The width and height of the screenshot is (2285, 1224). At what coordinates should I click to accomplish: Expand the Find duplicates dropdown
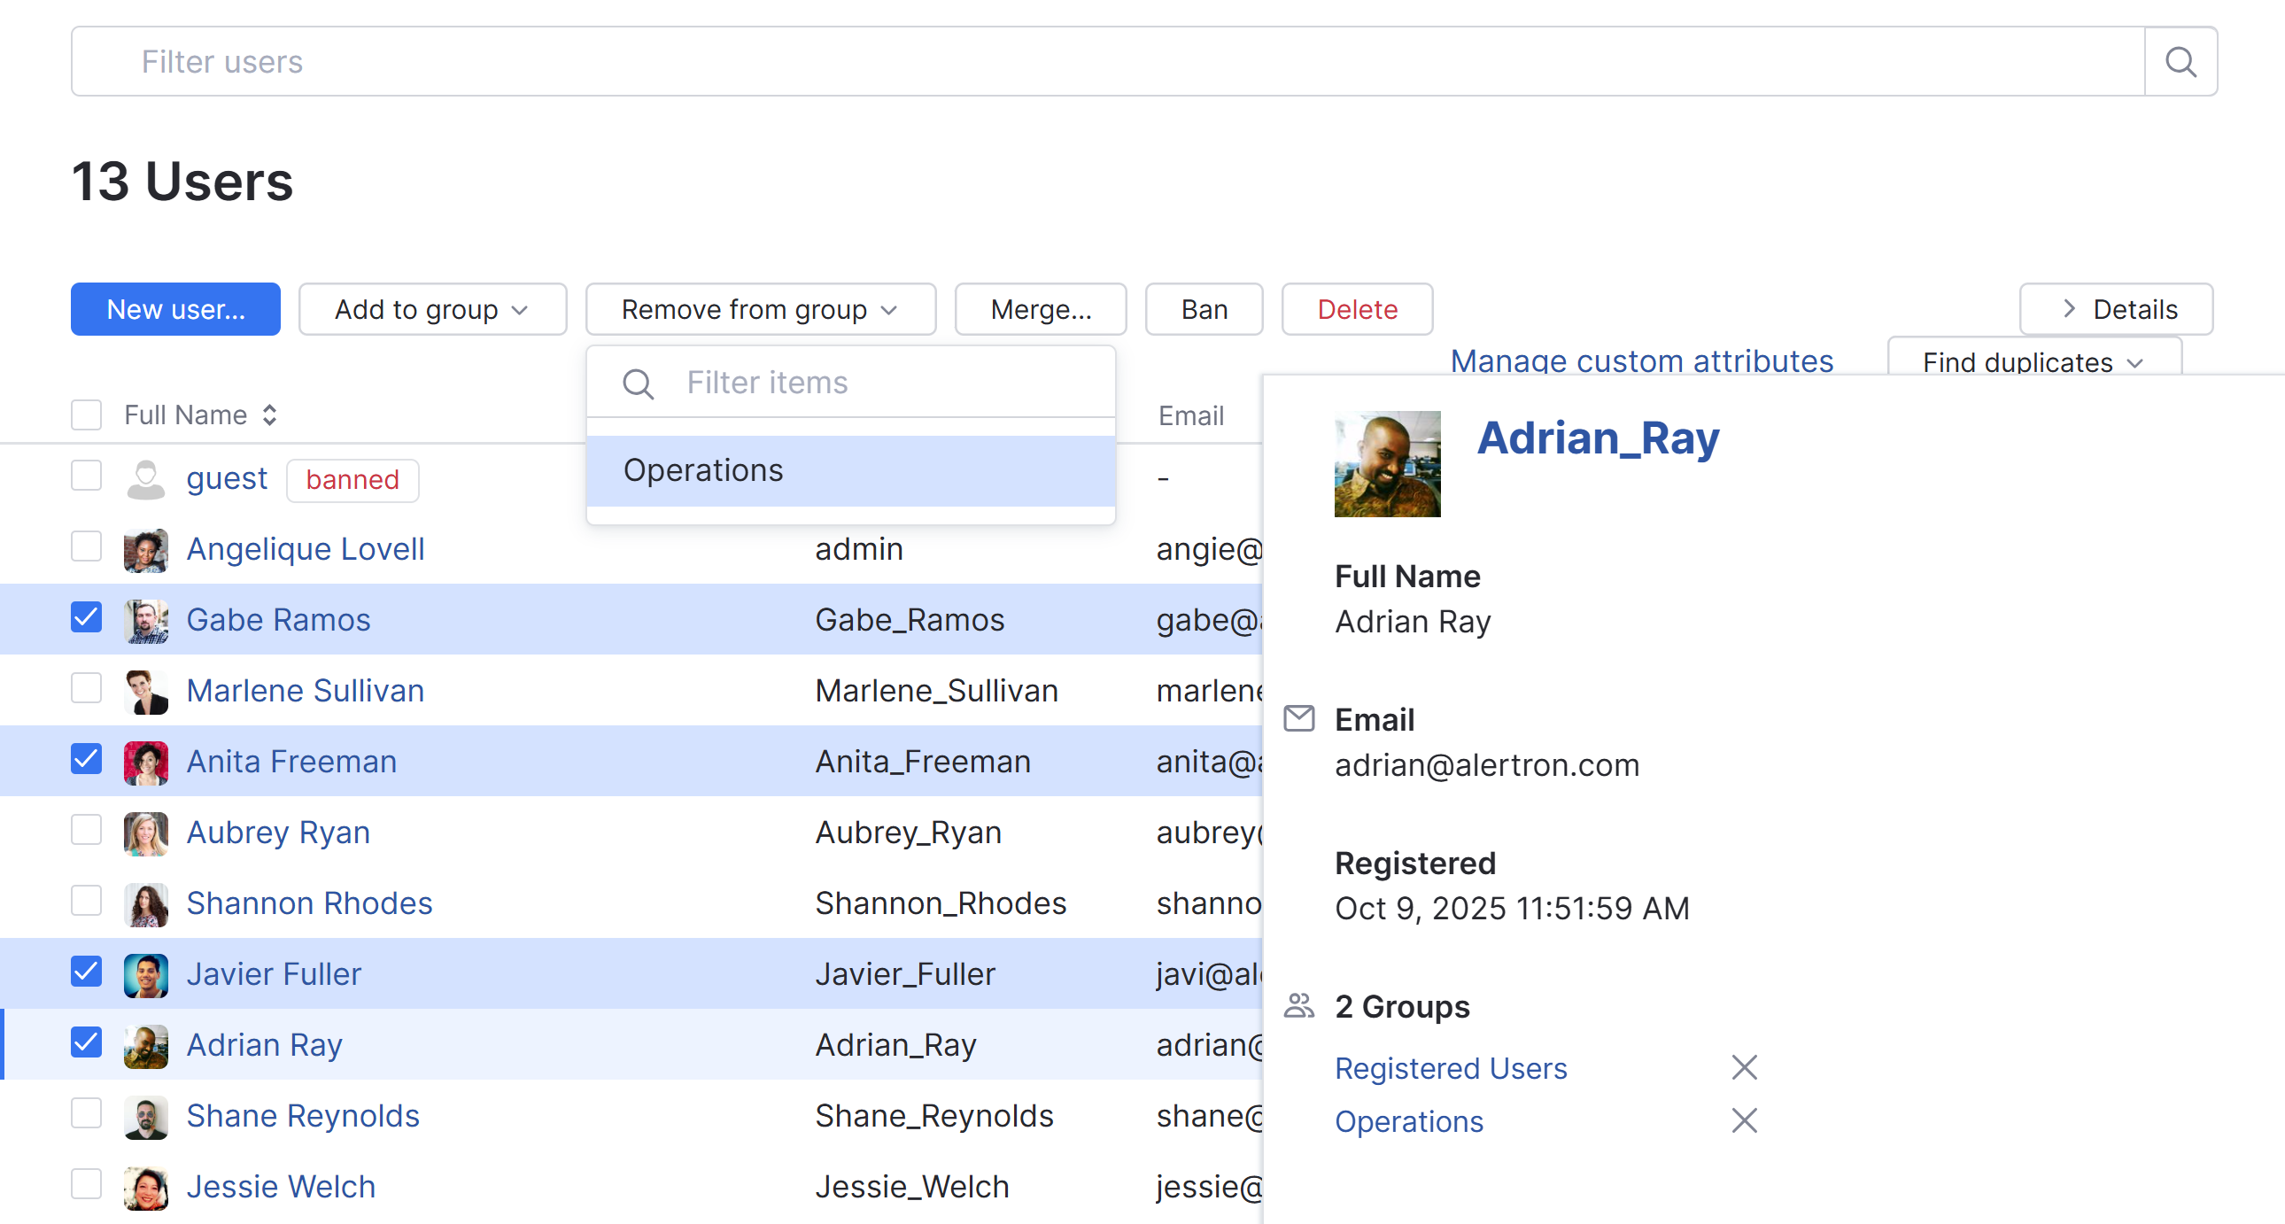tap(2033, 361)
